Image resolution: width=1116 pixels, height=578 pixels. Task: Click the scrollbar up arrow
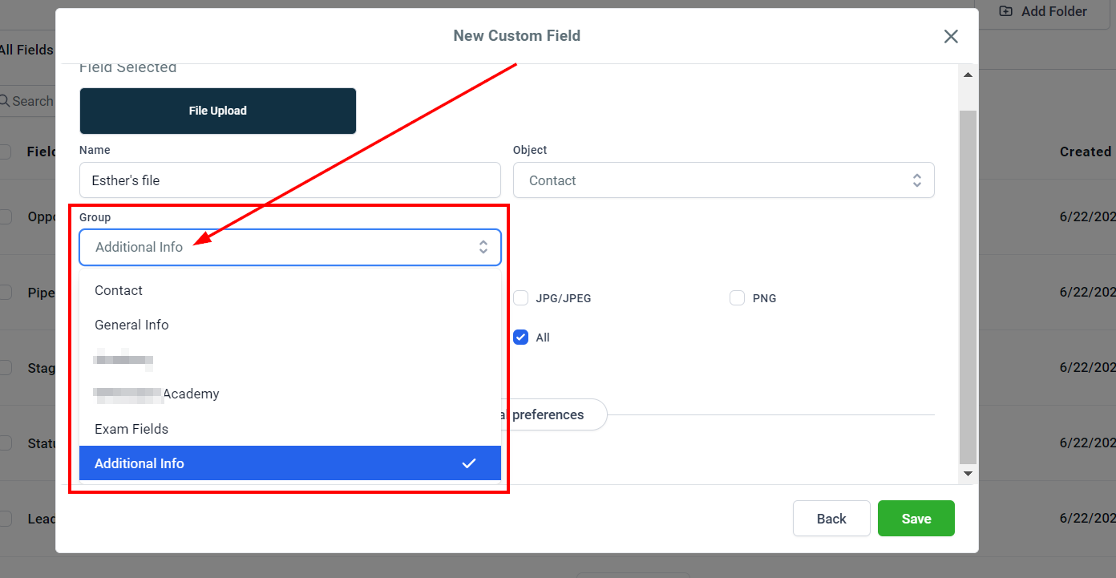coord(968,75)
